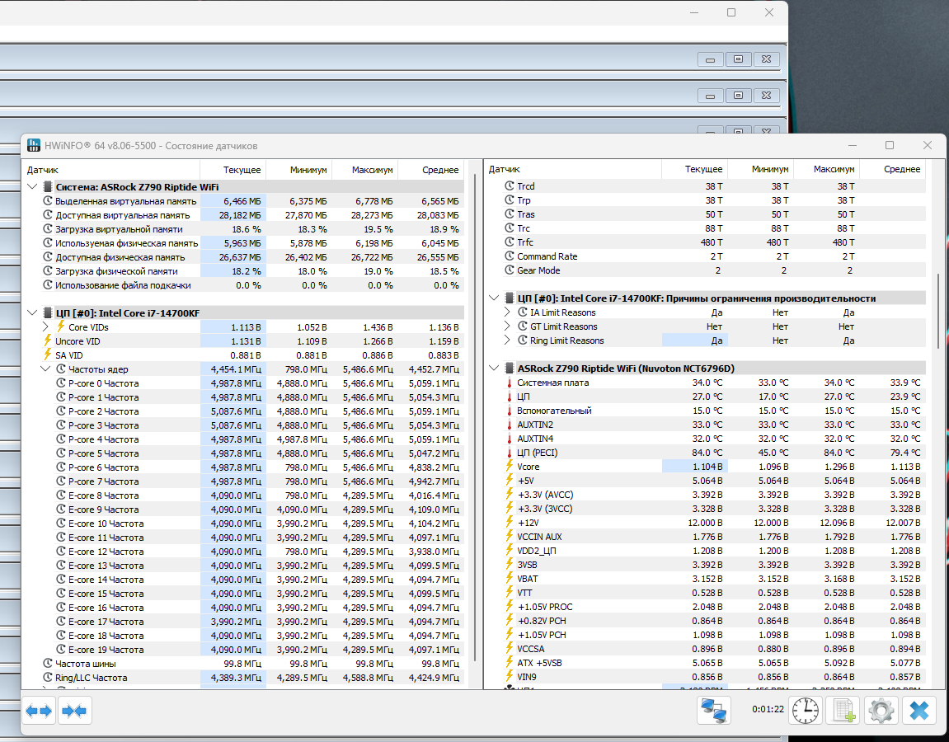Click lightning icon beside VCCSA
949x742 pixels.
pyautogui.click(x=509, y=649)
